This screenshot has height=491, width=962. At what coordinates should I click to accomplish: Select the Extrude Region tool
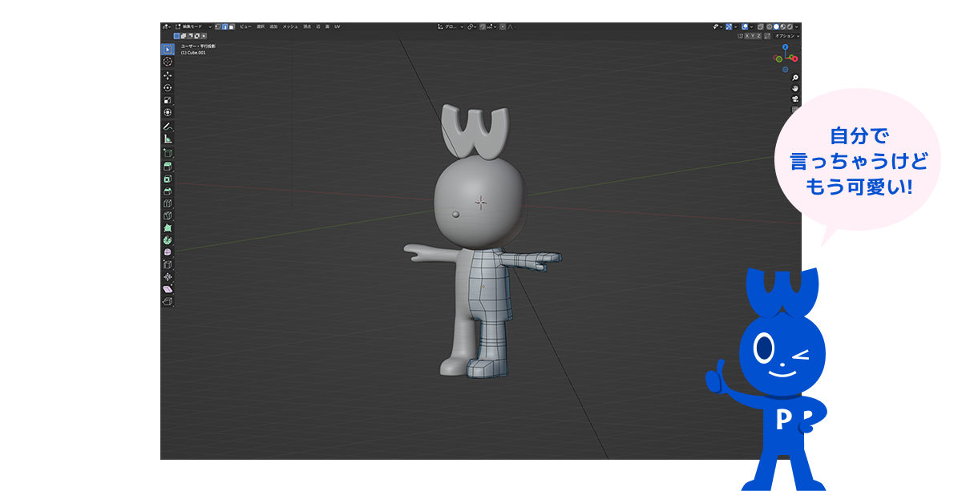[x=168, y=166]
